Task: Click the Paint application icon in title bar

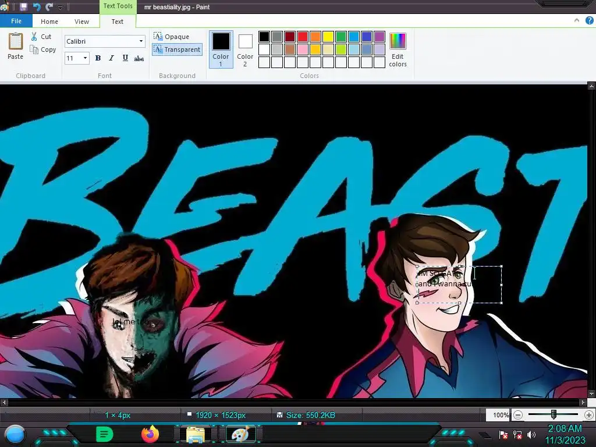Action: (x=5, y=7)
